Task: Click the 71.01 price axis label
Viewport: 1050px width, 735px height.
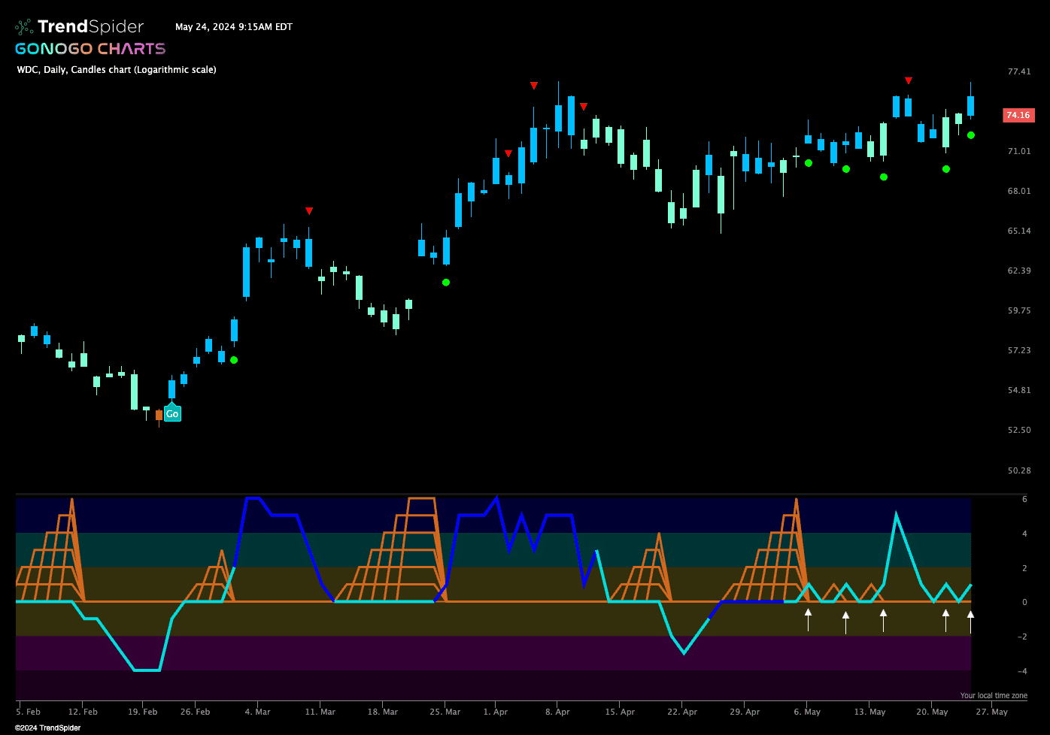Action: click(1019, 151)
